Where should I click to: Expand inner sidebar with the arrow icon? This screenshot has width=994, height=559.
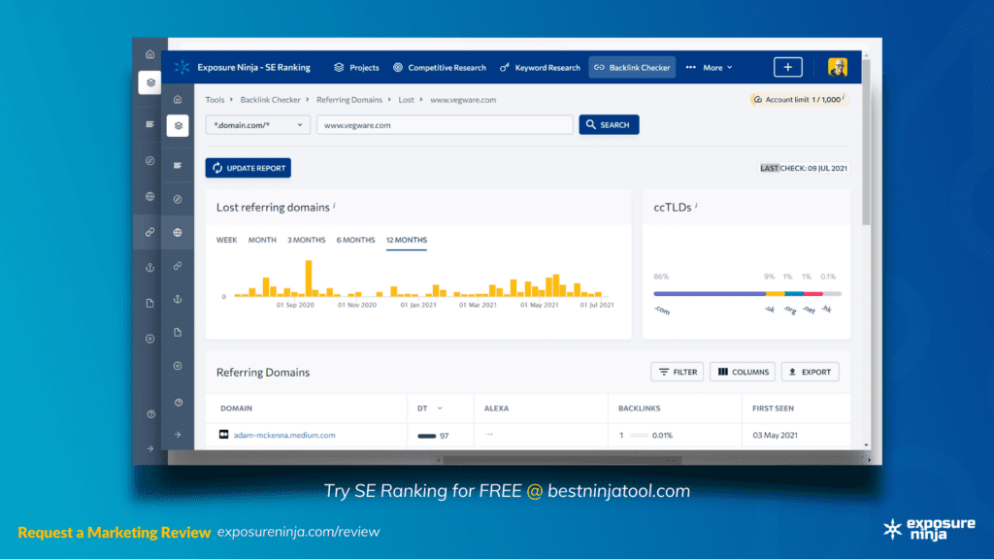coord(178,435)
